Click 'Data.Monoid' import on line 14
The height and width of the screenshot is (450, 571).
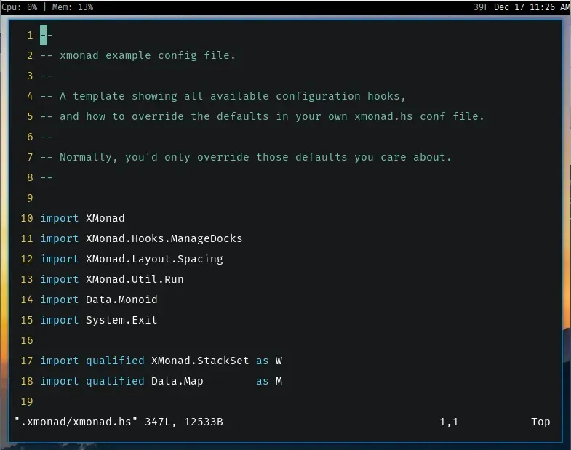121,300
